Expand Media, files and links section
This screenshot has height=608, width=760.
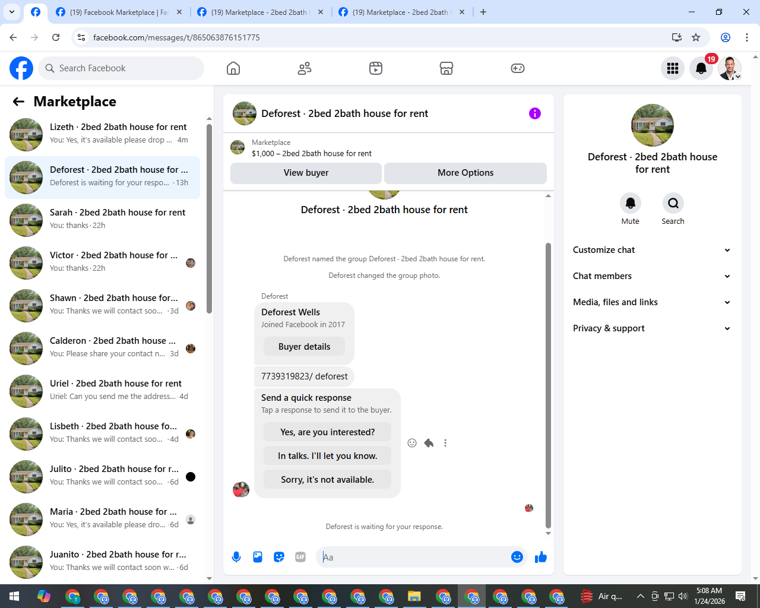tap(652, 302)
